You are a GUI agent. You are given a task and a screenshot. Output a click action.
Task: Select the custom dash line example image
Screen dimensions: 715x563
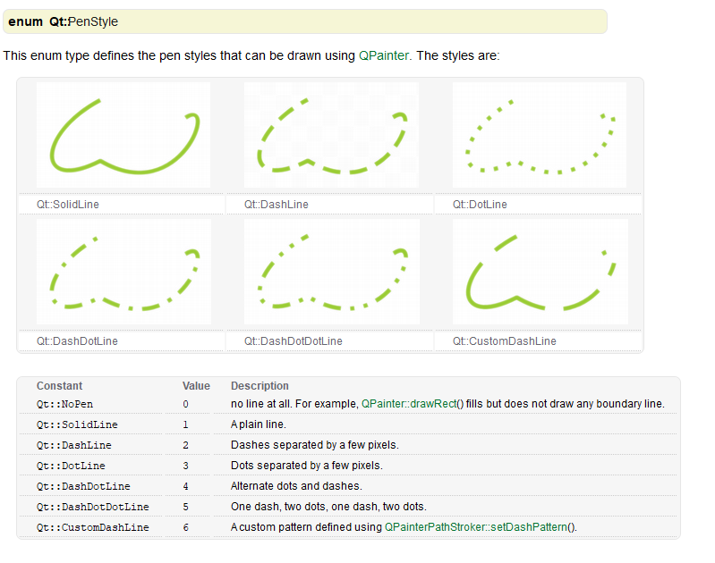point(540,272)
